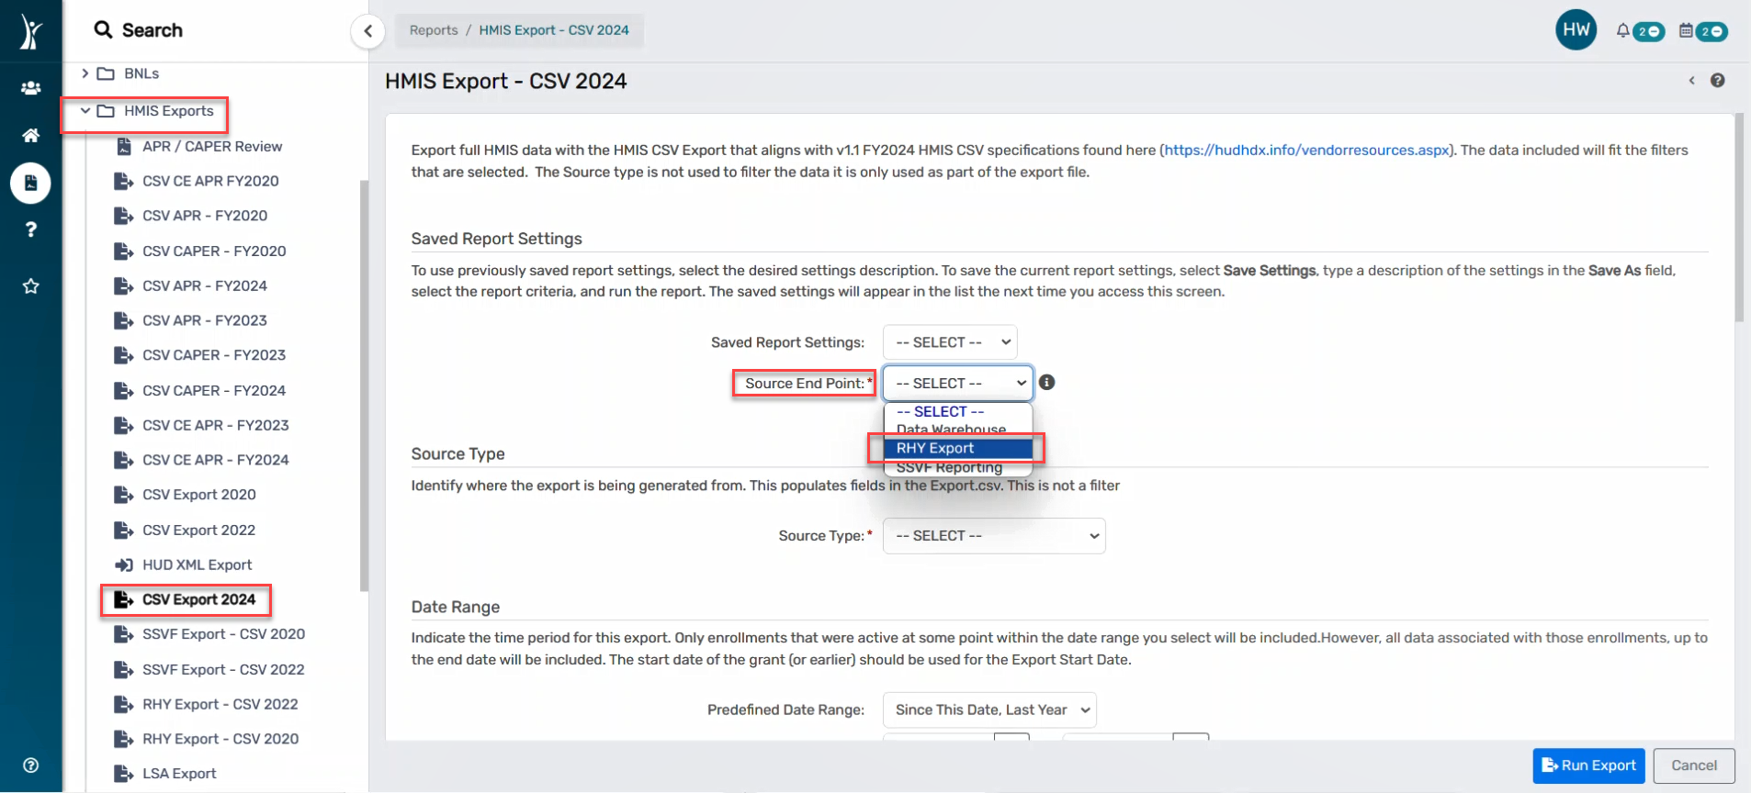1751x793 pixels.
Task: Open the hudhdx.info vendor resources link
Action: tap(1306, 150)
